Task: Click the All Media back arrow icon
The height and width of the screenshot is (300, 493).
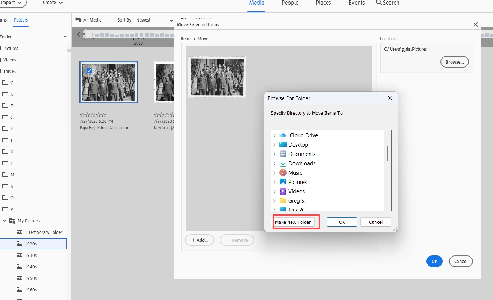Action: [x=78, y=20]
